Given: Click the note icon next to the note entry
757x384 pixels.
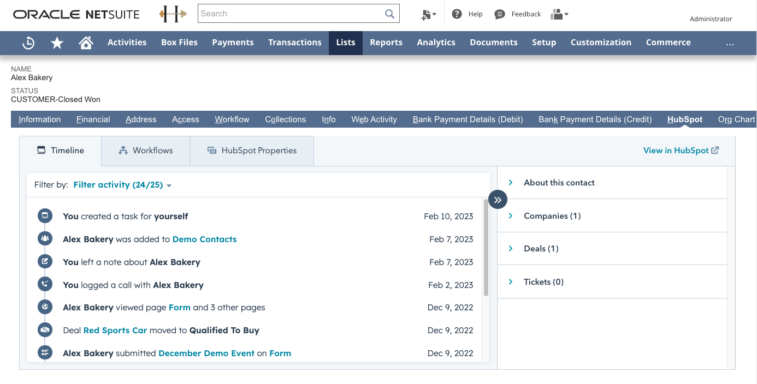Looking at the screenshot, I should pyautogui.click(x=44, y=261).
